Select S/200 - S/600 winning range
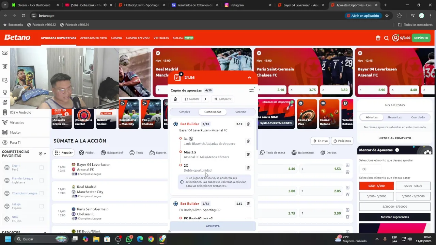The height and width of the screenshot is (245, 436). 413,186
